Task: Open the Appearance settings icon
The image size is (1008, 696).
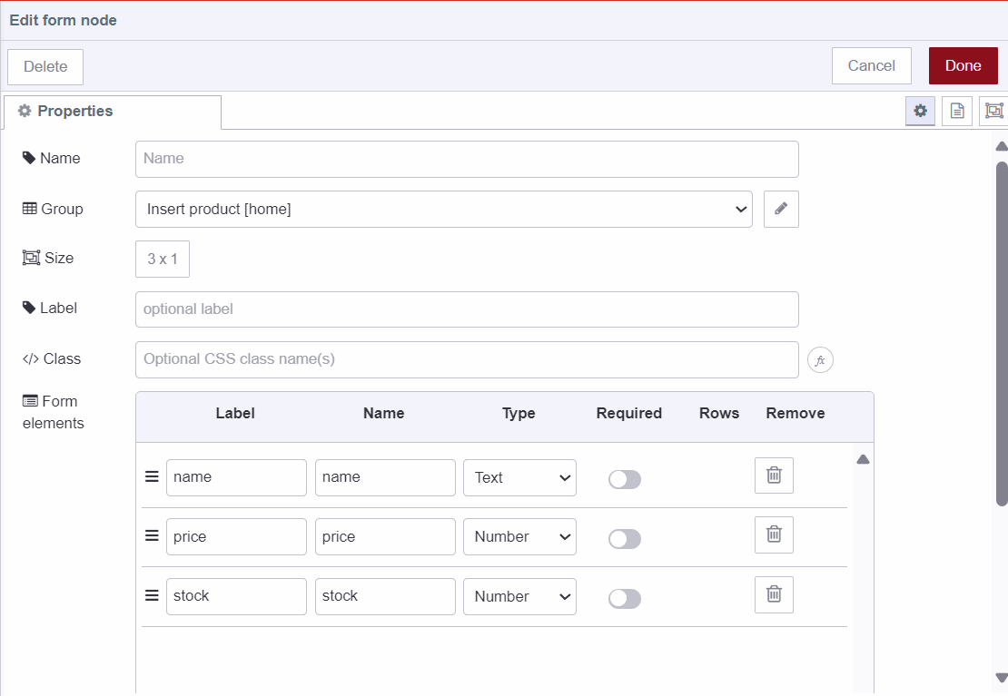Action: (x=994, y=110)
